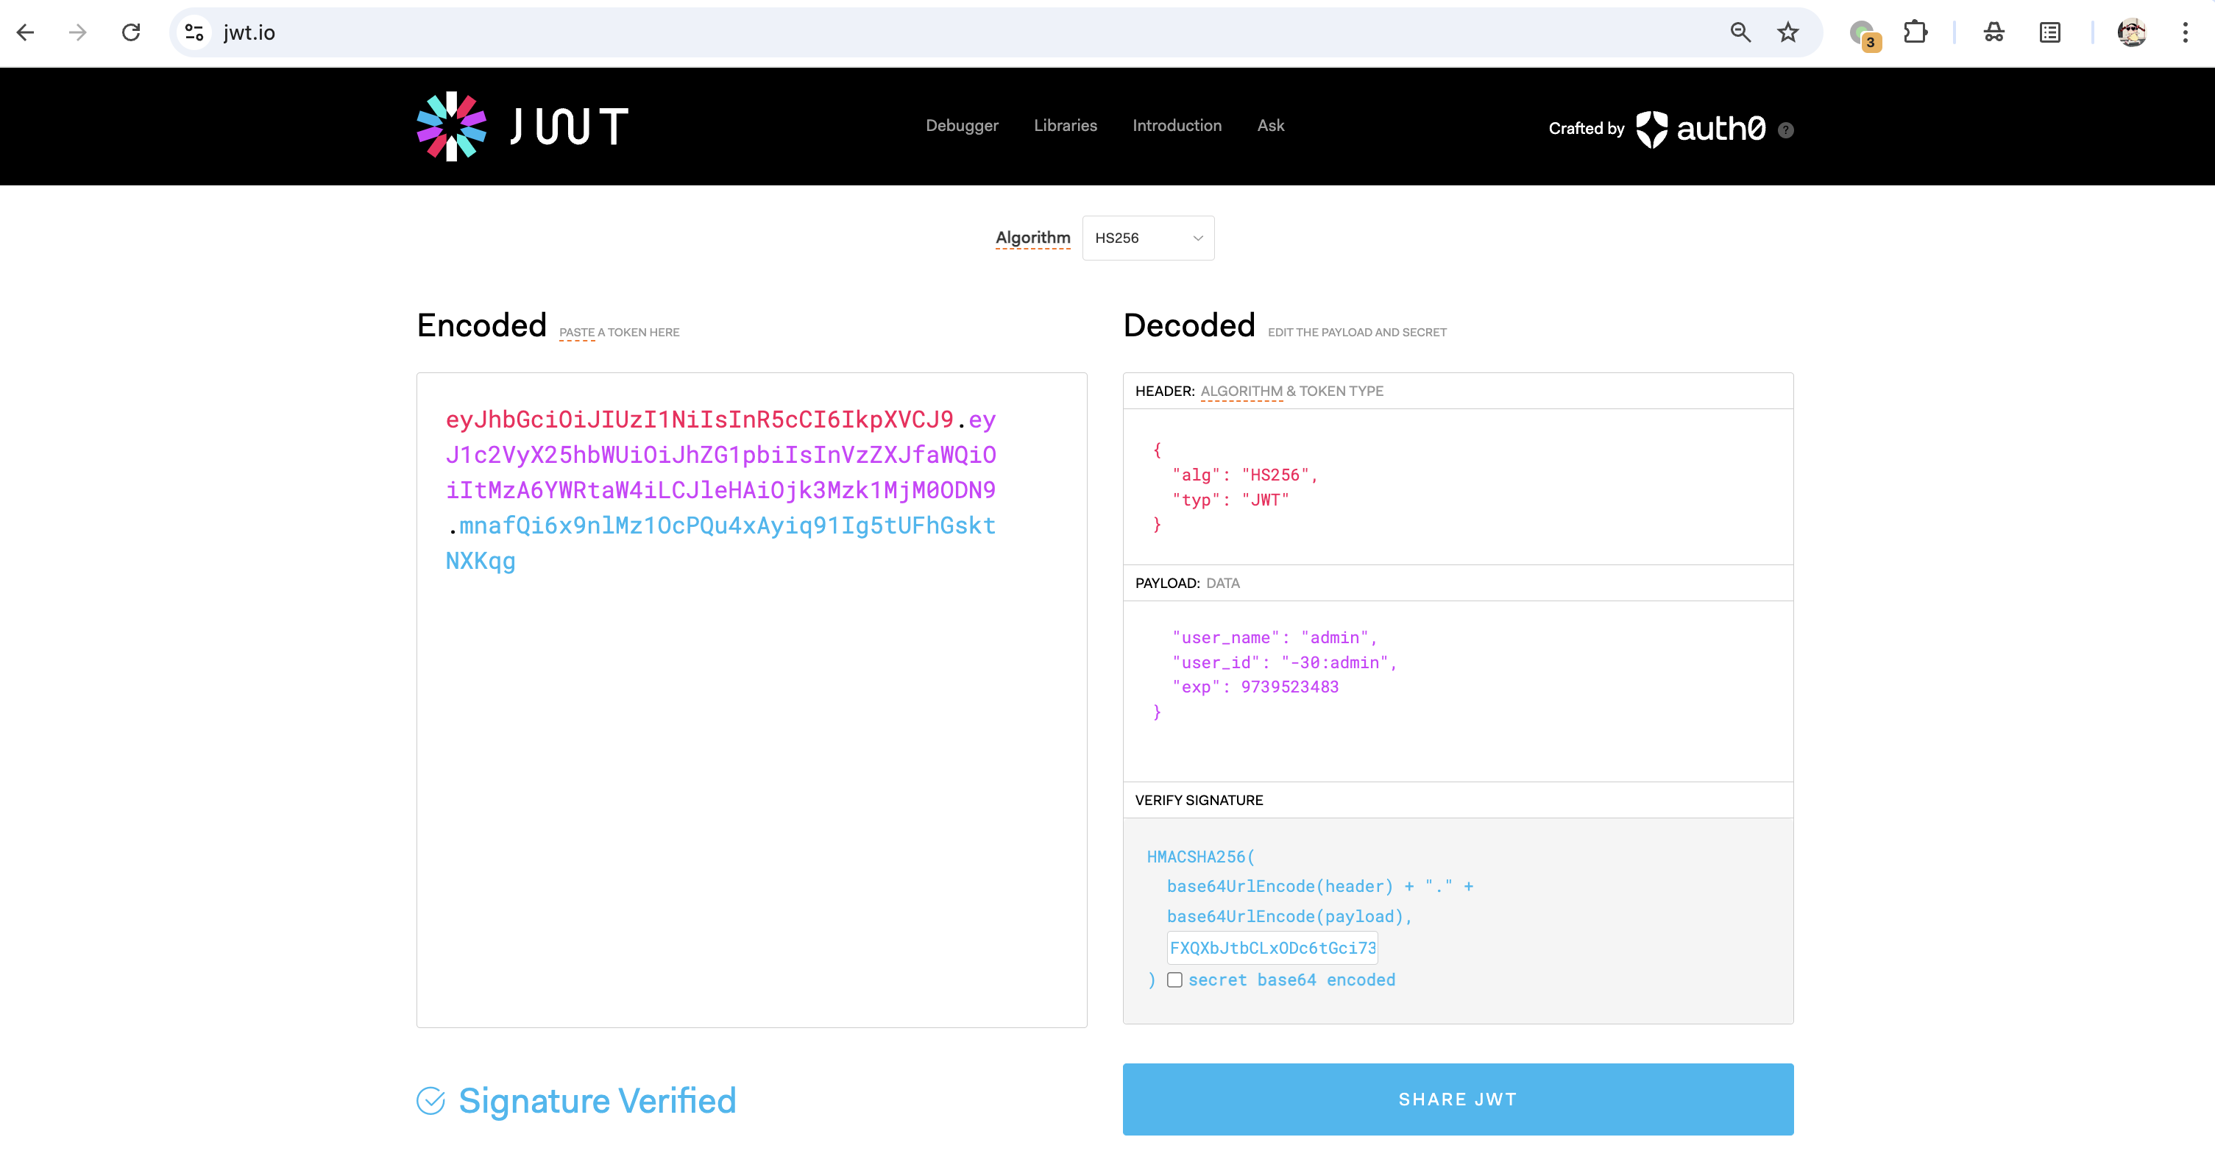Bookmark page with the star icon

[1788, 32]
